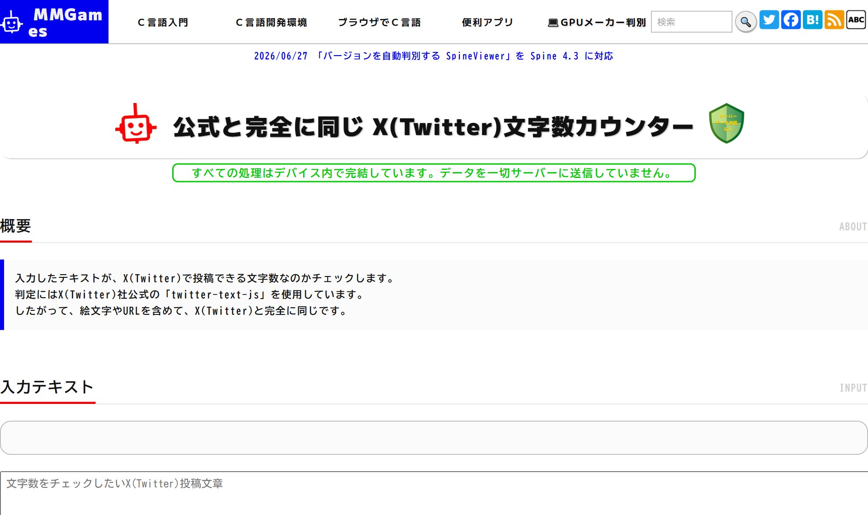Share page via Facebook icon

tap(791, 20)
